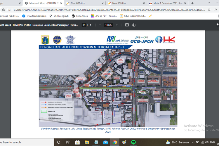The height and width of the screenshot is (146, 219).
Task: Click the fit to page icon
Action: coord(127,25)
